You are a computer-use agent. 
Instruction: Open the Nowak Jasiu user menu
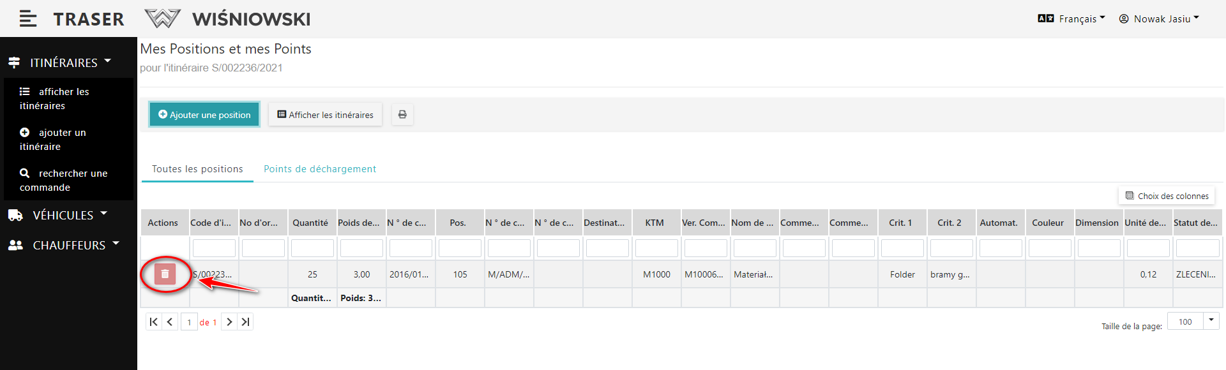pyautogui.click(x=1159, y=19)
